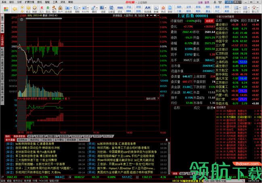Screen dimensions: 262x183
Task: Expand the F10/F9 dropdown arrow
Action: pos(88,8)
